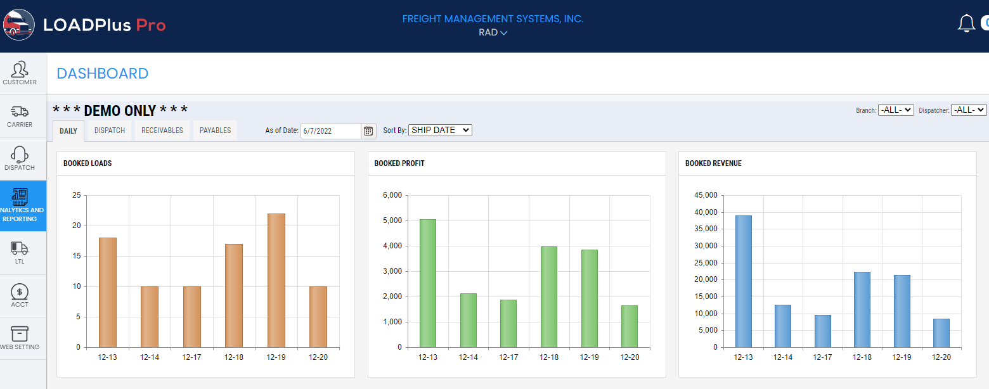The image size is (989, 389).
Task: Click the DASHBOARD heading
Action: coord(102,73)
